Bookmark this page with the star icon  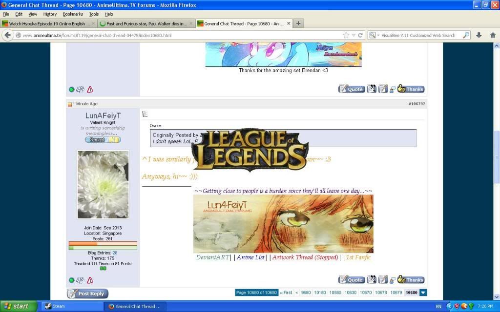346,35
